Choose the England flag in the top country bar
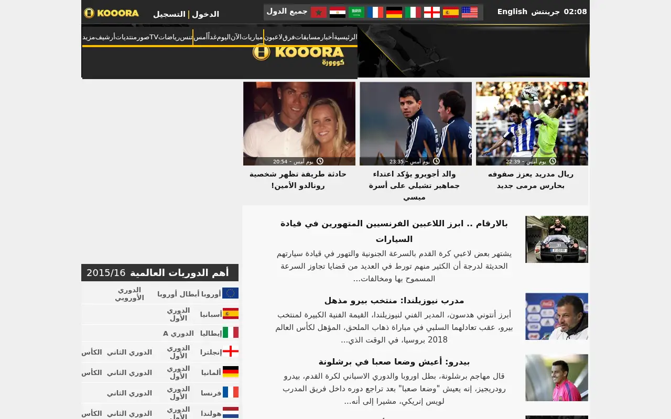This screenshot has width=671, height=419. 432,12
